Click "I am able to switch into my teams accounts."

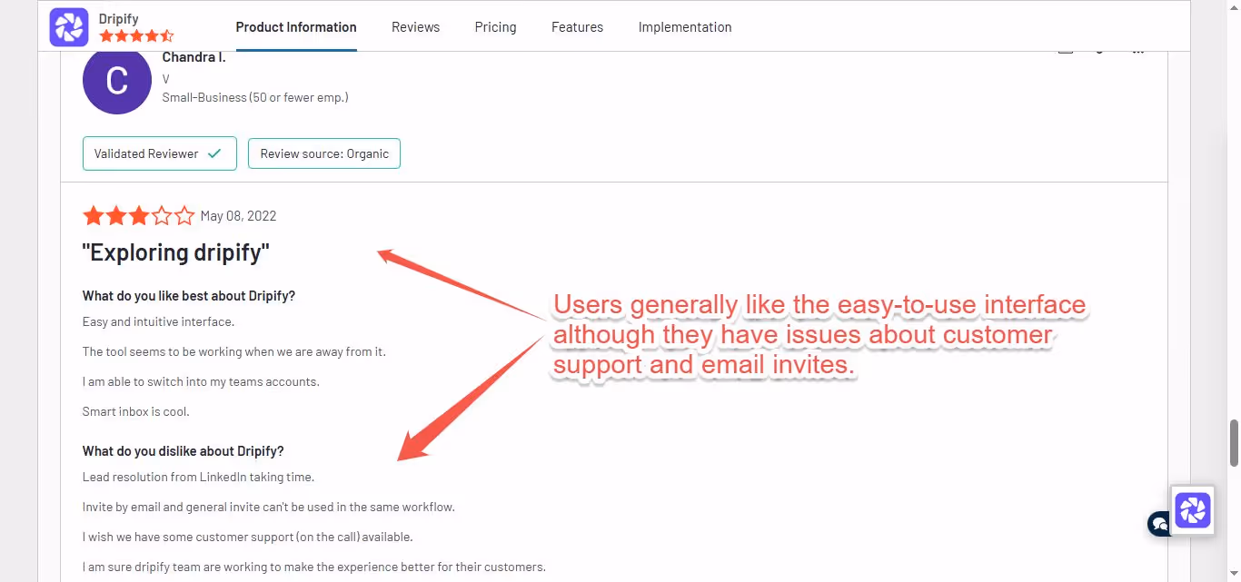point(201,381)
